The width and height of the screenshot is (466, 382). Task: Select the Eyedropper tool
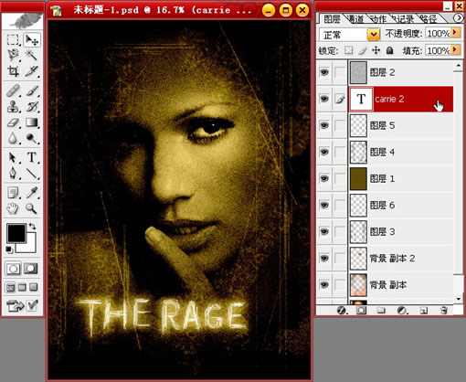[32, 193]
